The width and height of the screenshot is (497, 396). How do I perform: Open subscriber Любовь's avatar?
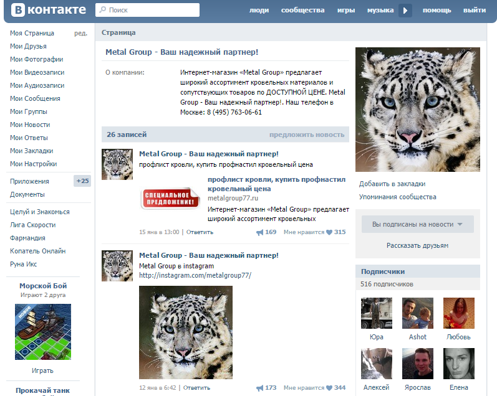coord(458,313)
